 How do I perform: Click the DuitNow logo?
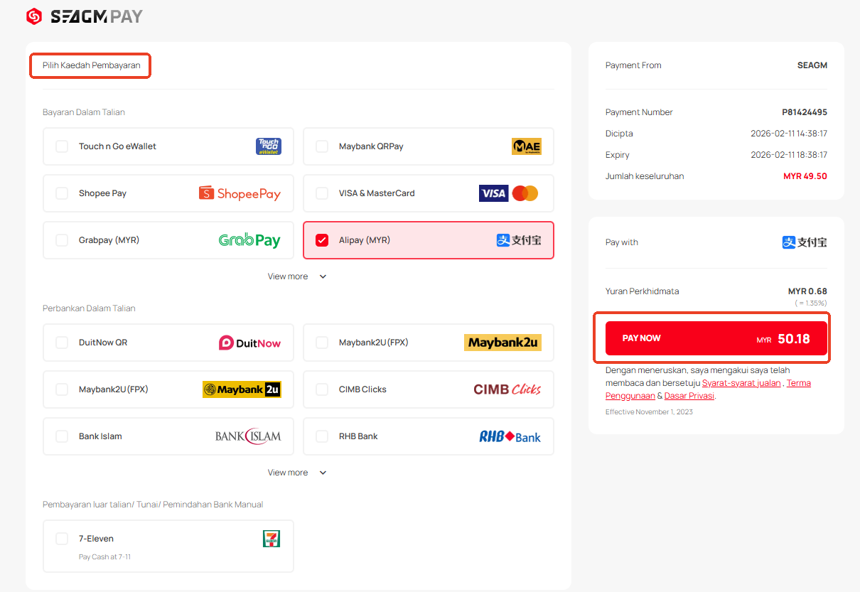pos(249,343)
